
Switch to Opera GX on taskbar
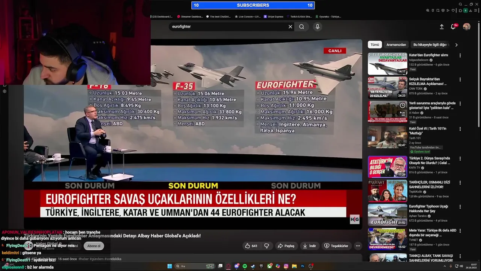tap(228, 266)
